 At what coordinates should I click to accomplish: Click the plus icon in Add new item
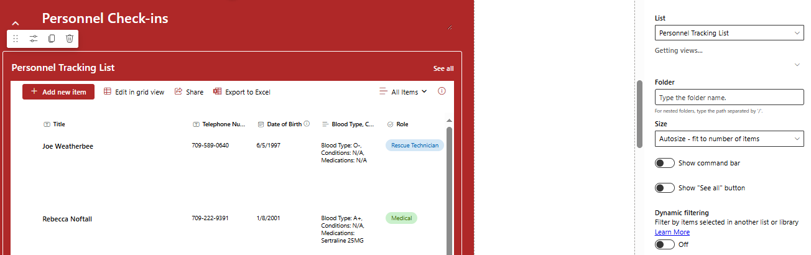tap(34, 91)
